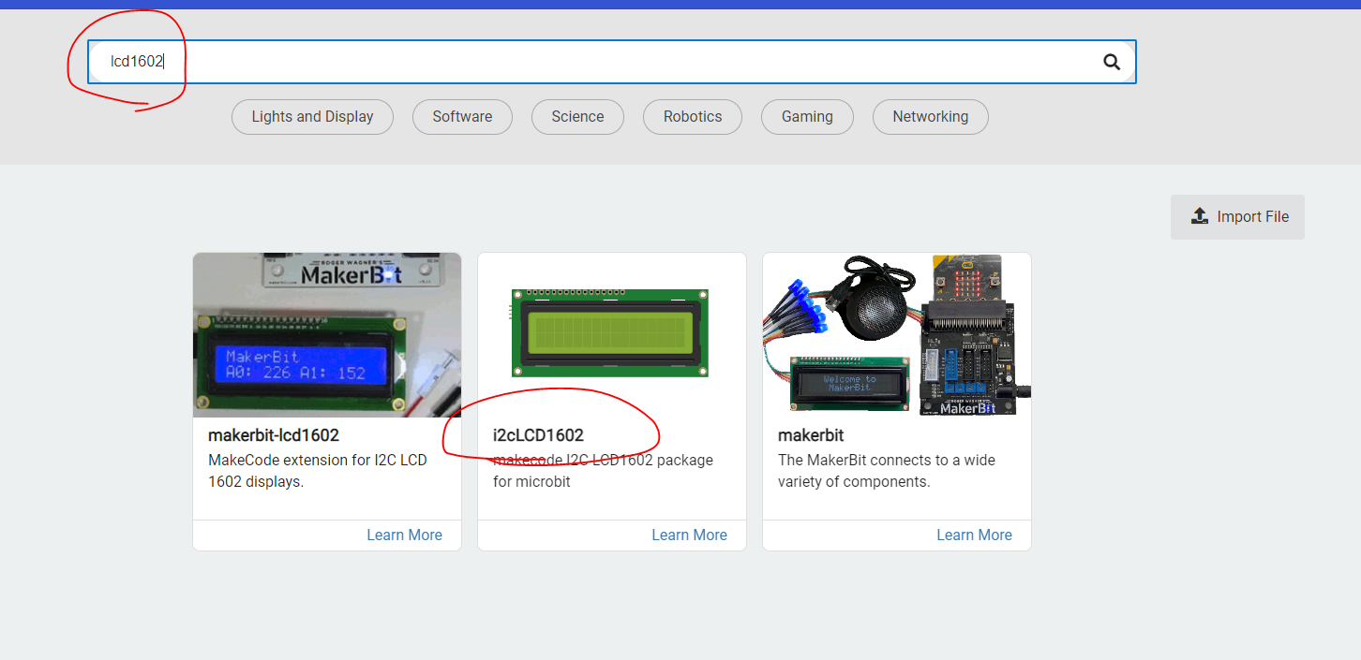Viewport: 1361px width, 660px height.
Task: Filter by Networking category
Action: pyautogui.click(x=930, y=117)
